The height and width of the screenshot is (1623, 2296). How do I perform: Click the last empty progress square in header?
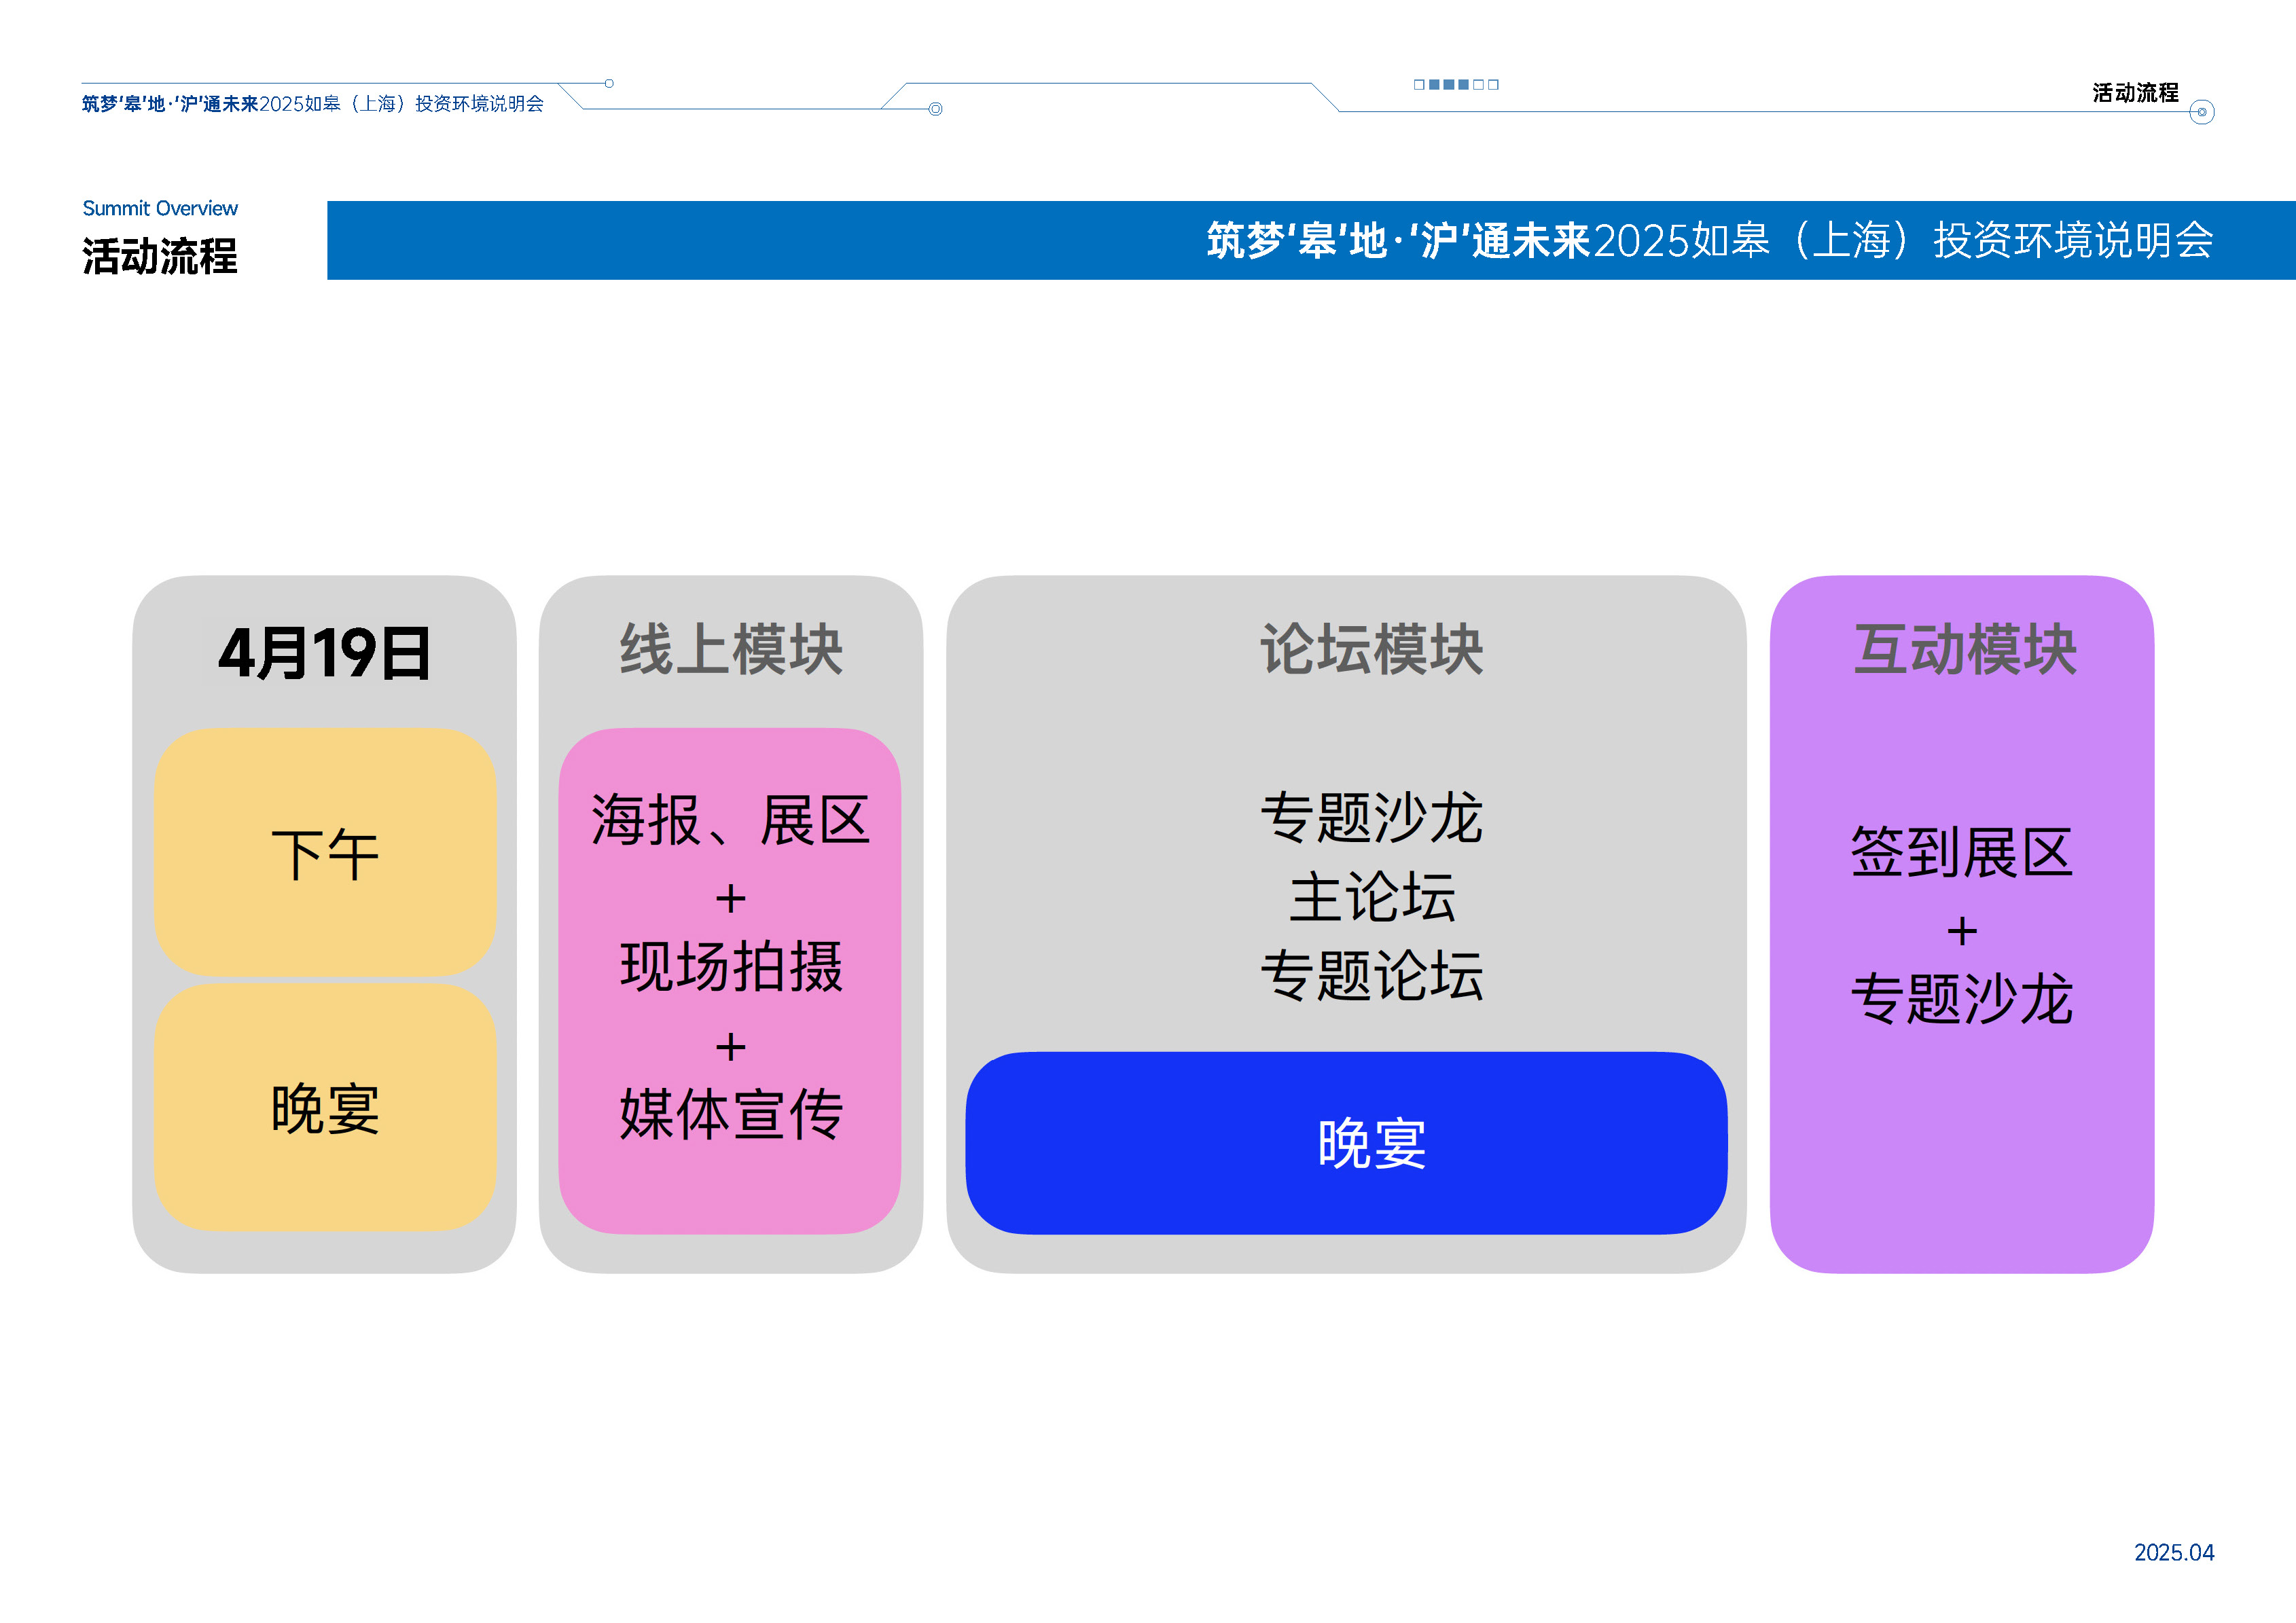click(x=1493, y=85)
